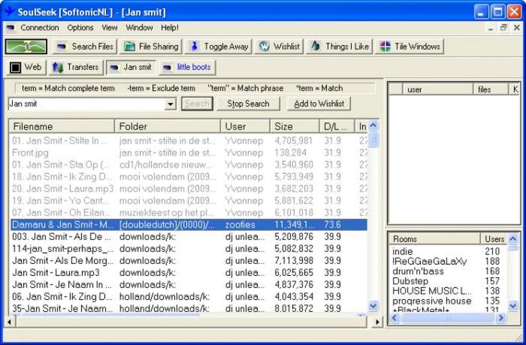Click rooms list horizontal scroll left arrow
526x345 pixels.
[395, 318]
